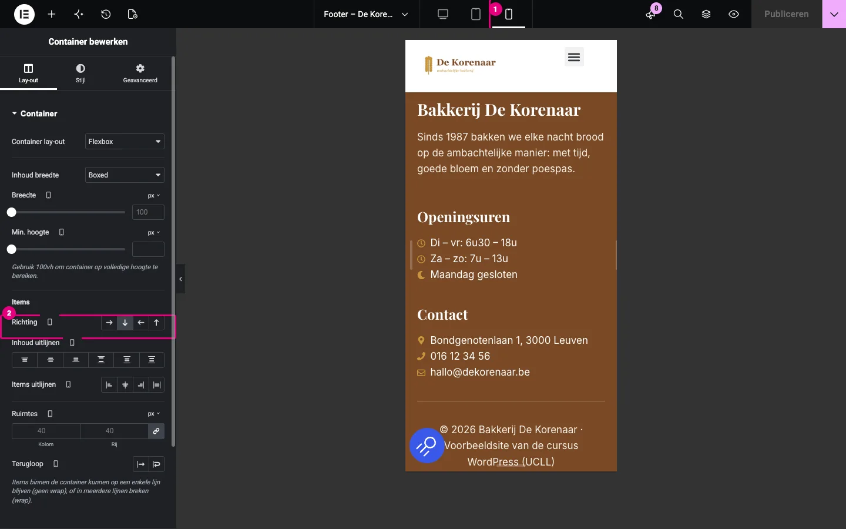Switch to desktop preview mode
The image size is (846, 529).
pos(443,14)
